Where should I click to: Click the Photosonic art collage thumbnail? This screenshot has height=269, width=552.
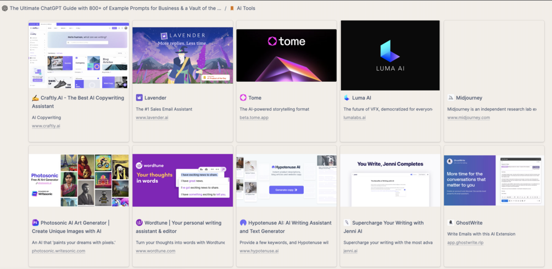[79, 180]
